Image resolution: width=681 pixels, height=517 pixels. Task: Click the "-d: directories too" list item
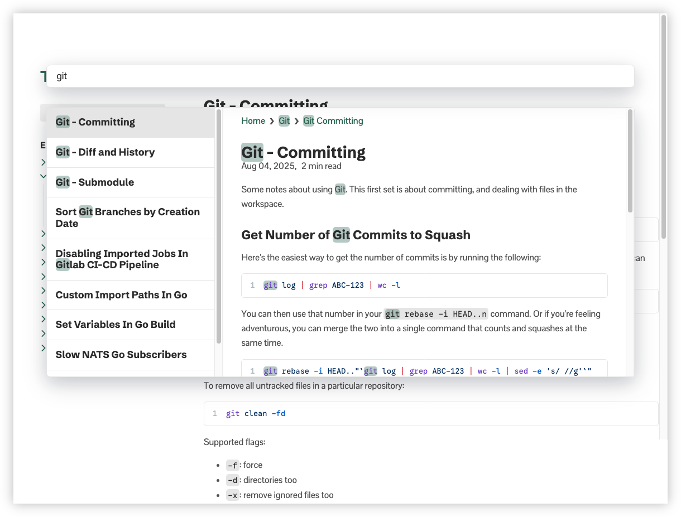point(261,480)
